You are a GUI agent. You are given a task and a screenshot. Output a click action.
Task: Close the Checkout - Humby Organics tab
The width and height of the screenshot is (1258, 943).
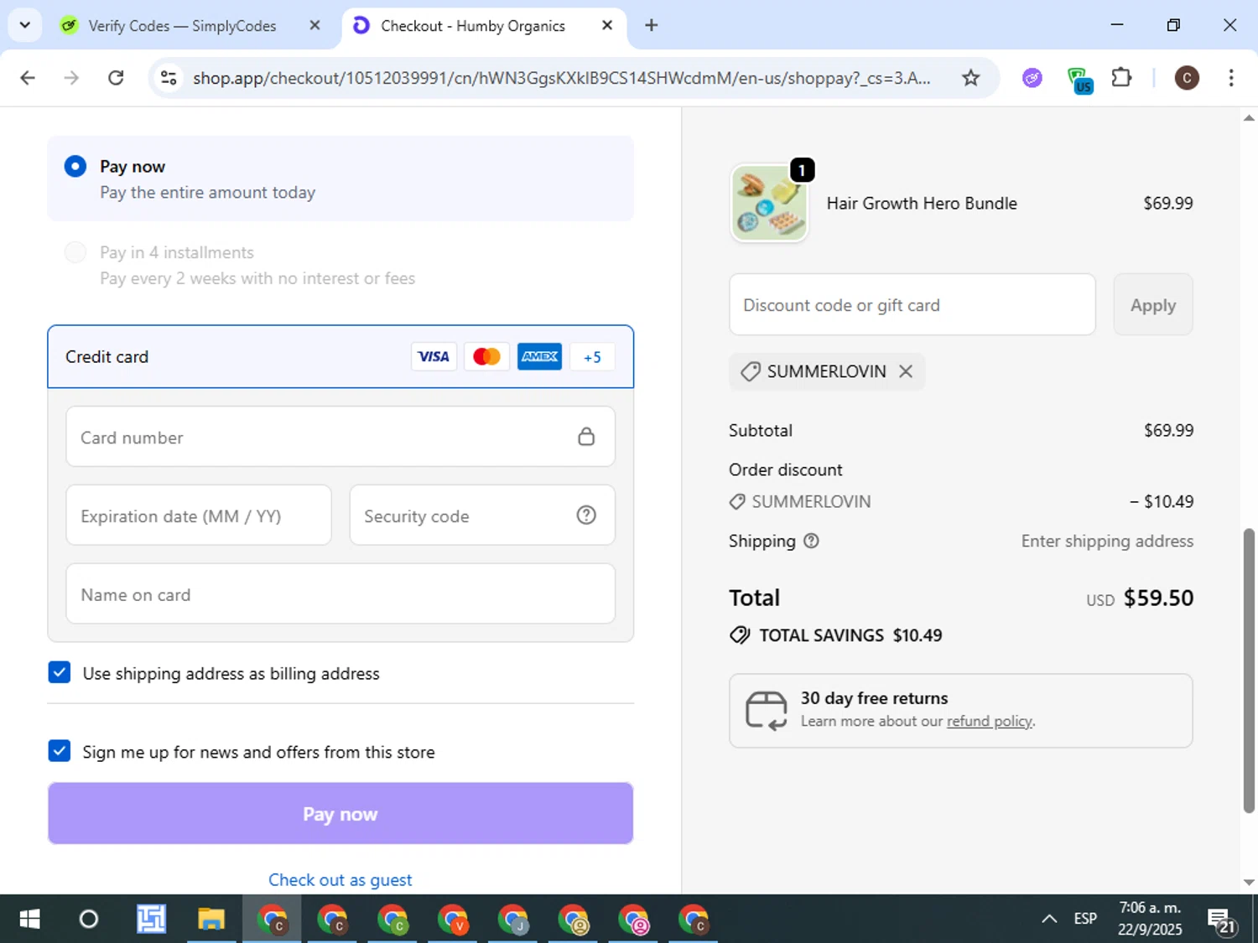[x=607, y=26]
